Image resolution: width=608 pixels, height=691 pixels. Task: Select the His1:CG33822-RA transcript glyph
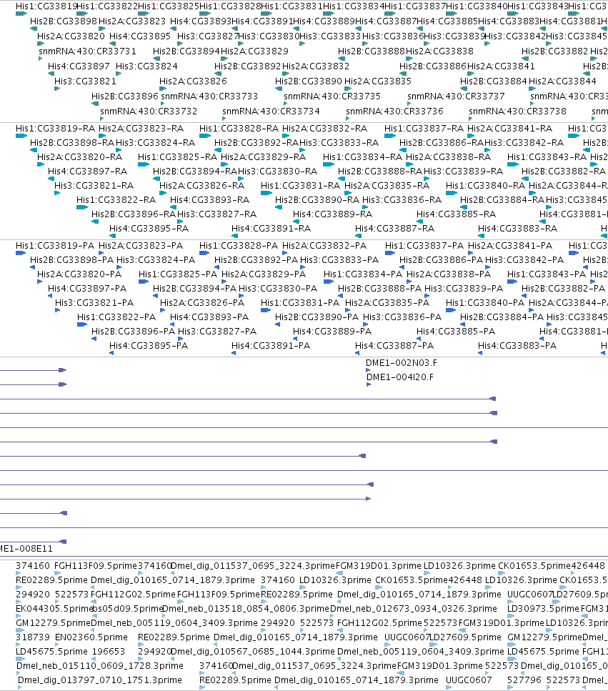[82, 207]
